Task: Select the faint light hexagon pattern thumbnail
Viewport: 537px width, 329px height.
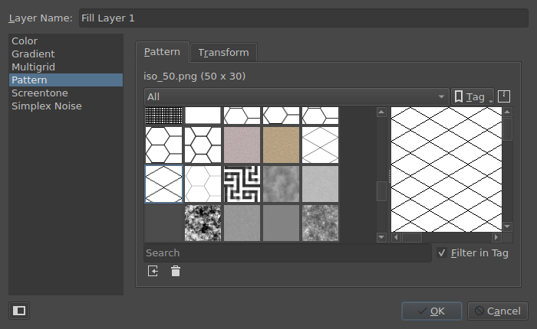Action: point(203,184)
